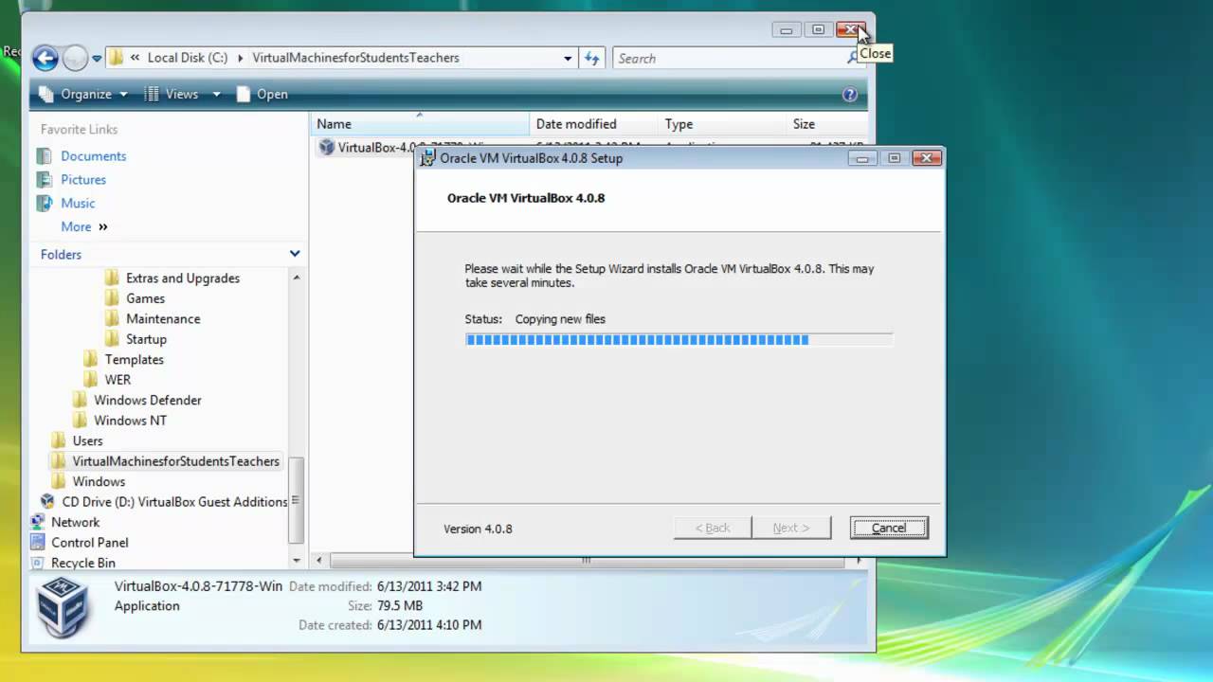
Task: Cancel the VirtualBox installation
Action: (x=889, y=528)
